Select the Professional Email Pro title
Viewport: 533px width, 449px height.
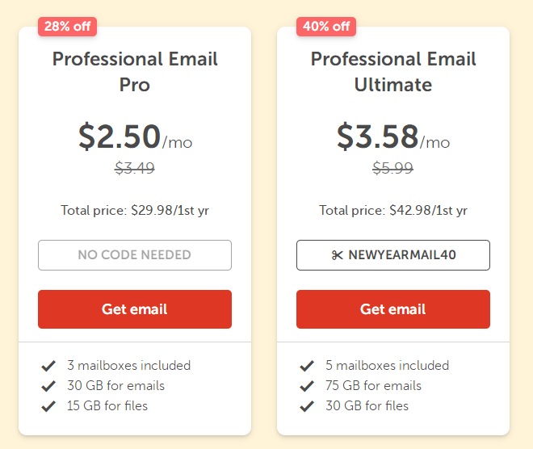(135, 72)
